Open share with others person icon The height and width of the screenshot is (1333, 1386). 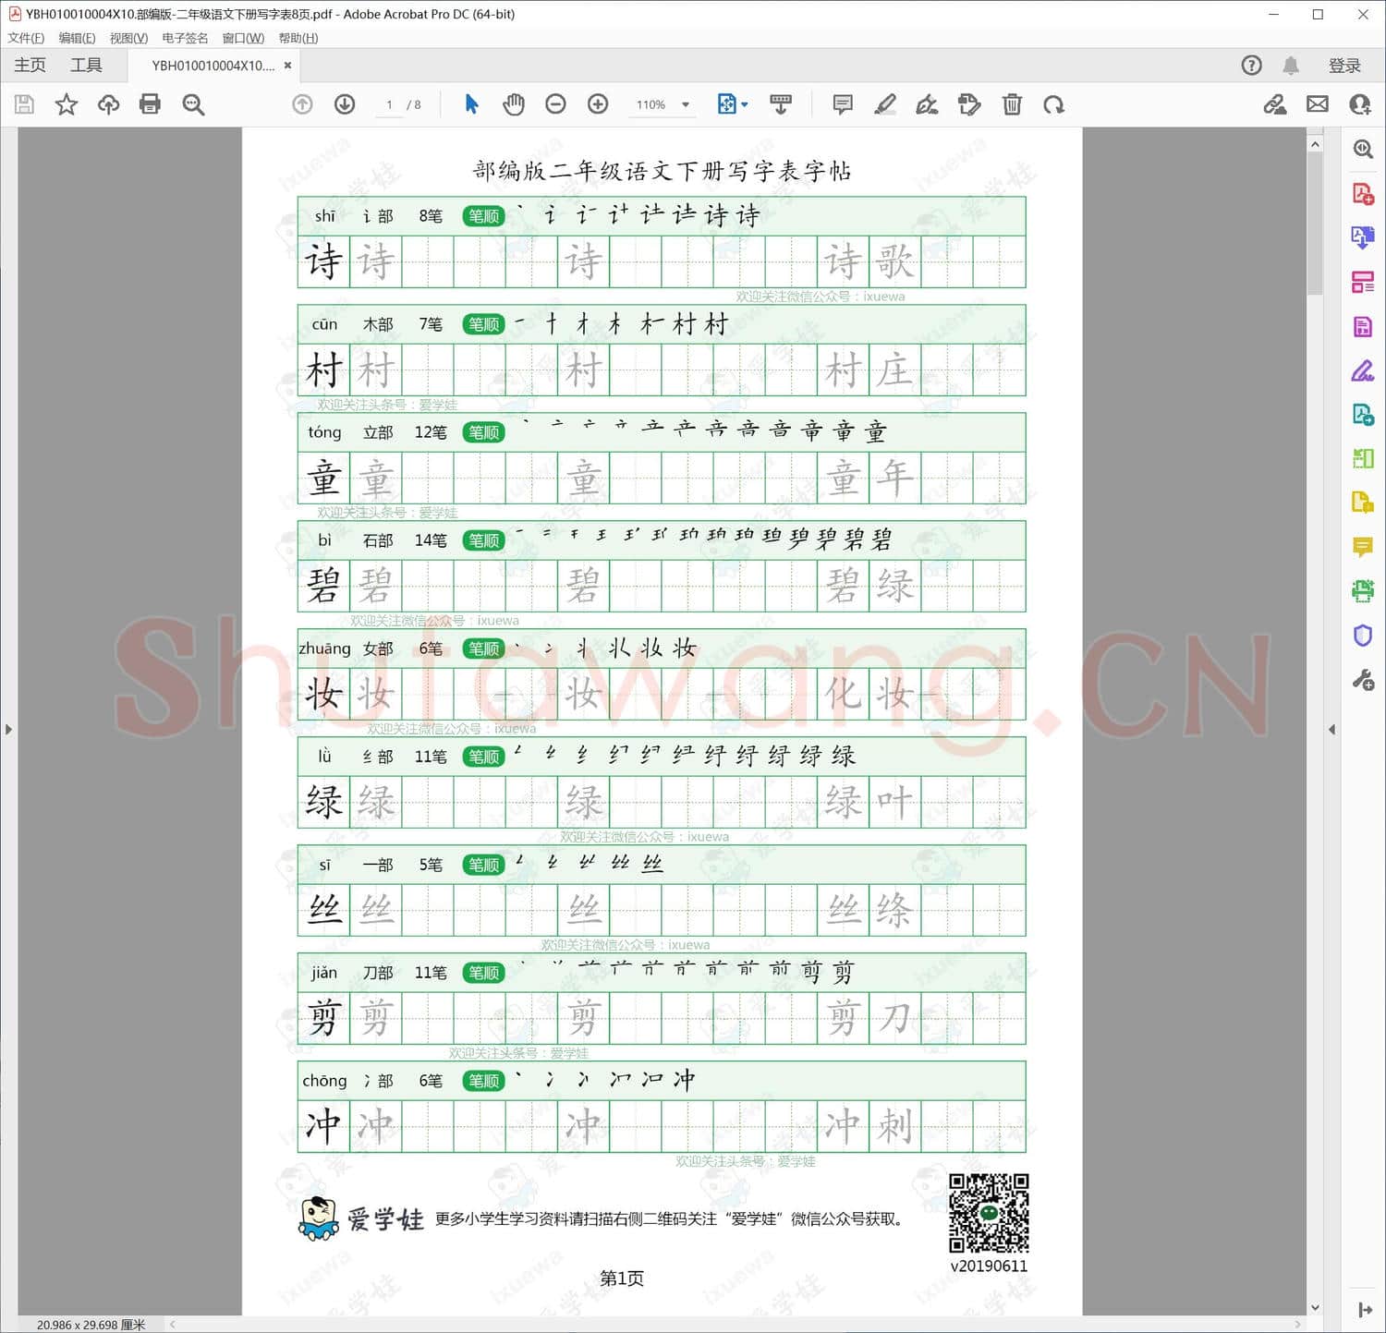click(1360, 104)
